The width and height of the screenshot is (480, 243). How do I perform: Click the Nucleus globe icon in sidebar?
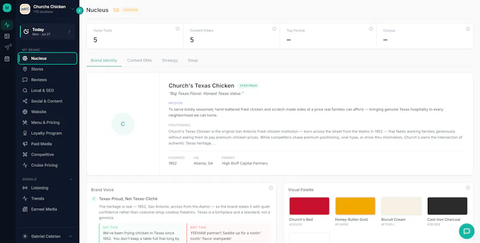click(25, 58)
